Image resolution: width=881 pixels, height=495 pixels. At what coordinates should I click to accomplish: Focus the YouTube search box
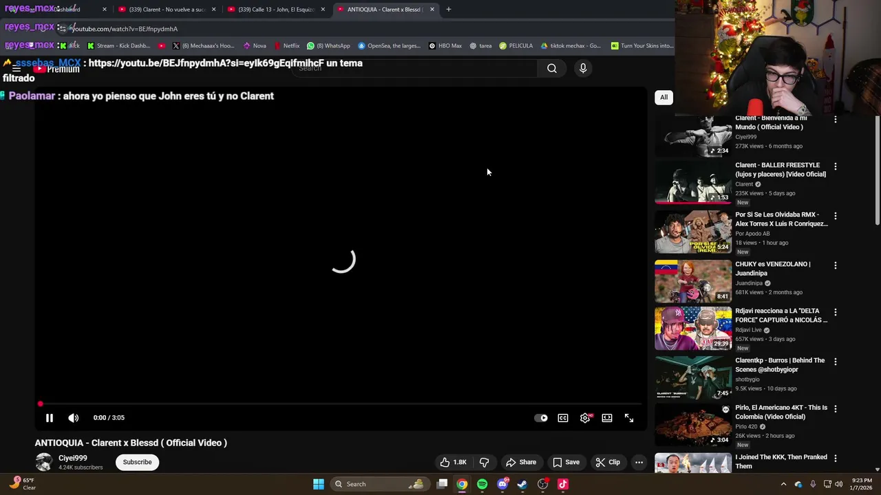coord(415,68)
